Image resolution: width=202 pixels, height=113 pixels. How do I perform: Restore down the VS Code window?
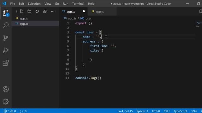(x=199, y=3)
